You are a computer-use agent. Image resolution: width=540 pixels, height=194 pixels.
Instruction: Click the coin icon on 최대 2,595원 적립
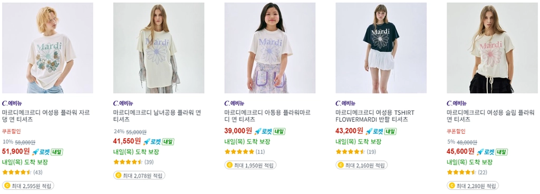(7, 186)
